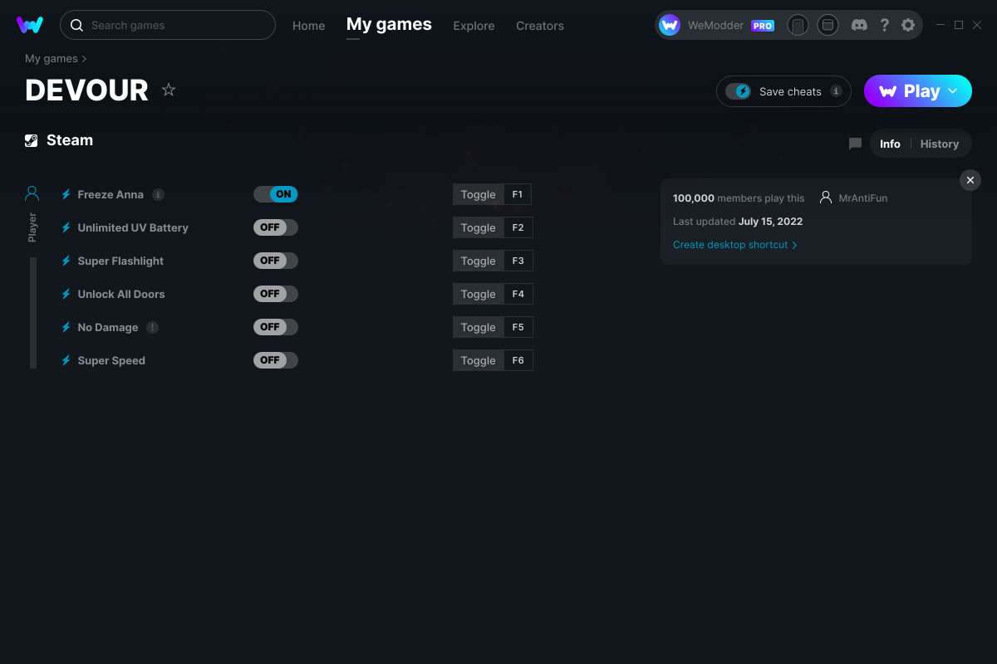Click the Steam platform icon

31,140
